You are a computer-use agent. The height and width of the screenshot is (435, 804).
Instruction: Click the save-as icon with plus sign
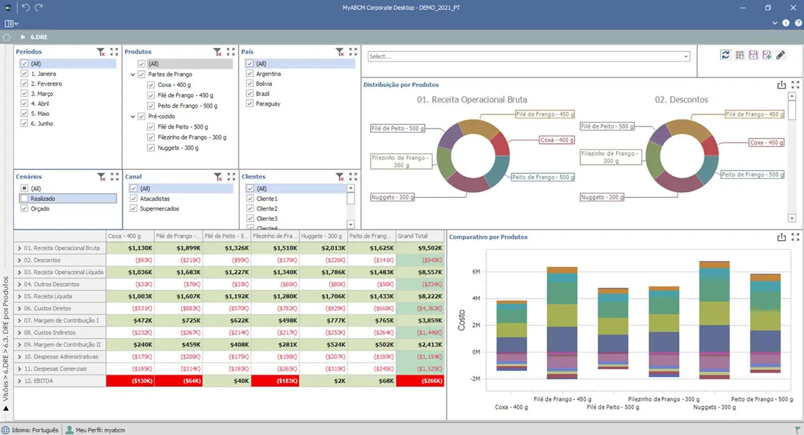[766, 55]
